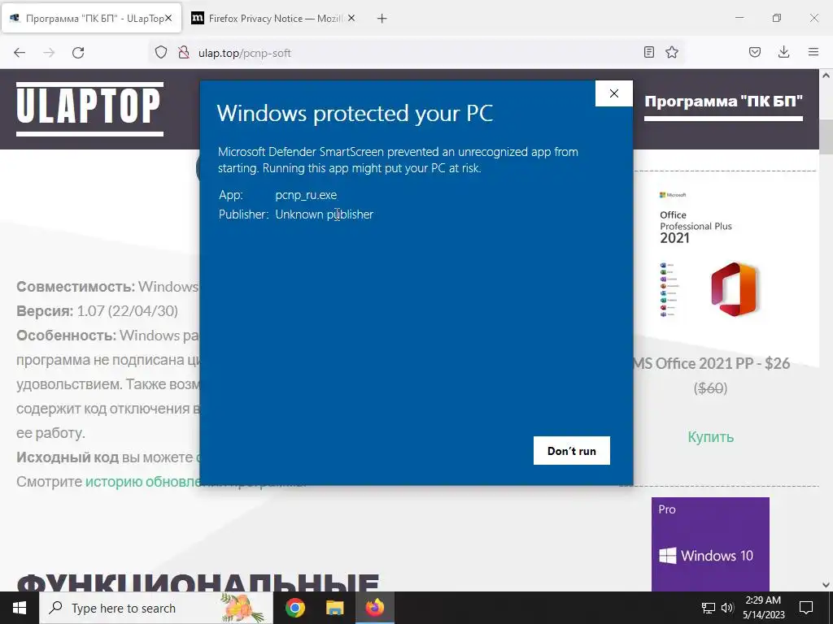
Task: Open the Firefox hamburger menu
Action: 813,52
